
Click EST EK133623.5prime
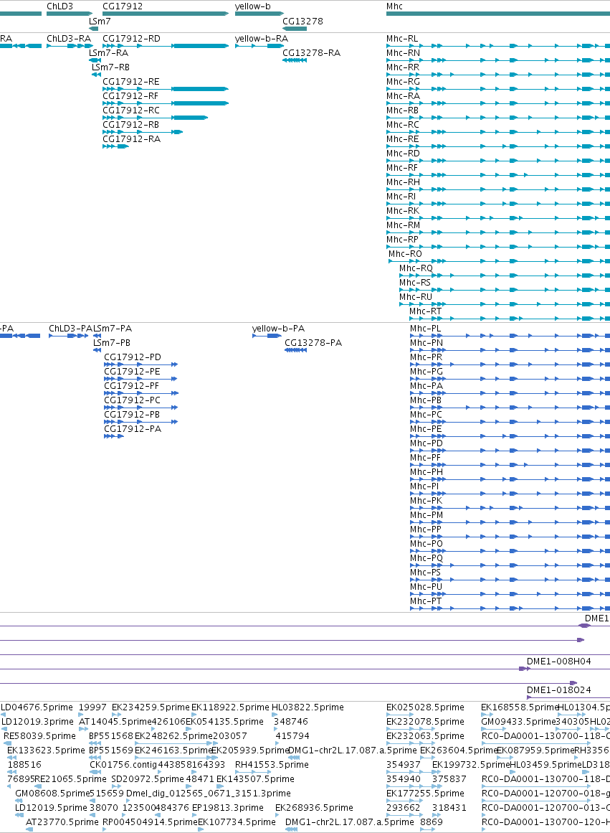[x=46, y=750]
